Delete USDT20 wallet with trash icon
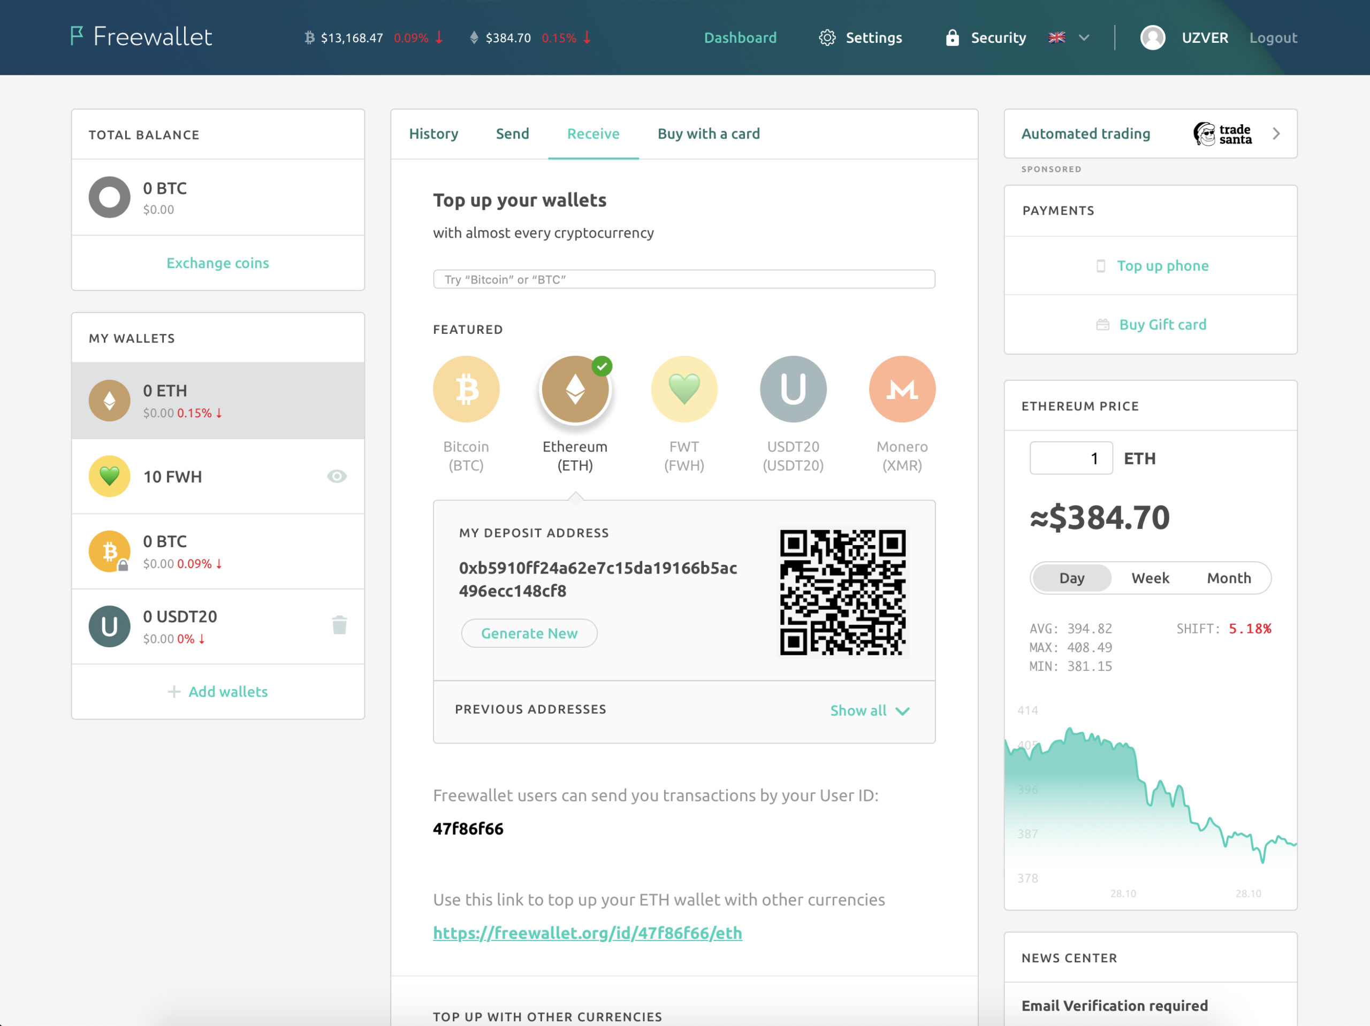Image resolution: width=1370 pixels, height=1026 pixels. click(x=339, y=625)
